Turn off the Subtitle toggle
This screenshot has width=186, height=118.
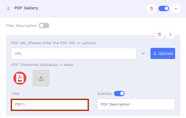coord(119,94)
